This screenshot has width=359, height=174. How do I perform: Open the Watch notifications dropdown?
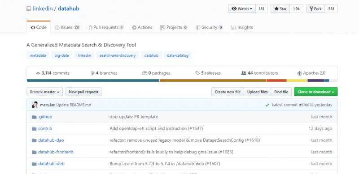[242, 9]
